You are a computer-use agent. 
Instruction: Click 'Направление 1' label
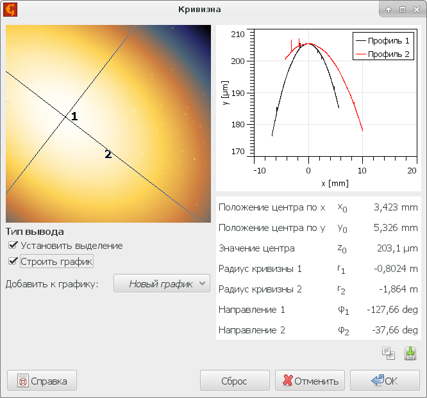tap(251, 309)
